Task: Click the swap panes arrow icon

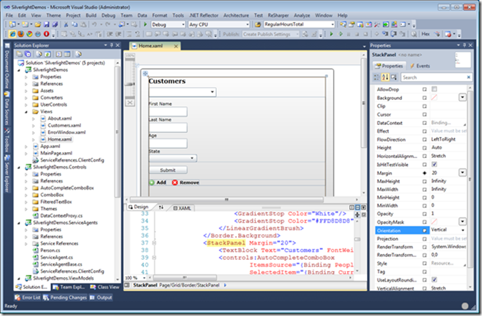Action: pyautogui.click(x=161, y=208)
